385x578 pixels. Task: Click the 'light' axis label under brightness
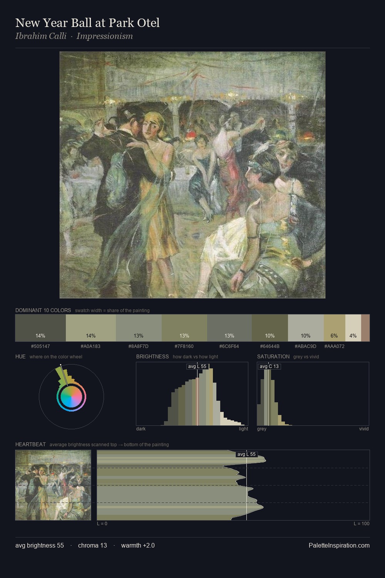pyautogui.click(x=243, y=429)
